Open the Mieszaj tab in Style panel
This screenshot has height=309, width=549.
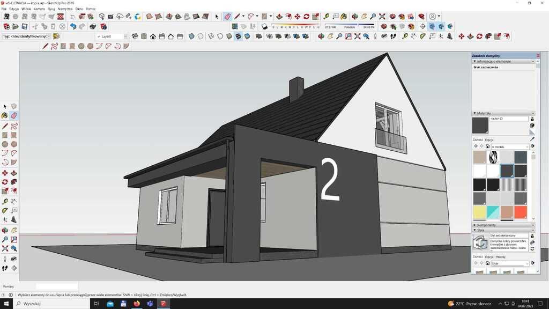coord(501,257)
